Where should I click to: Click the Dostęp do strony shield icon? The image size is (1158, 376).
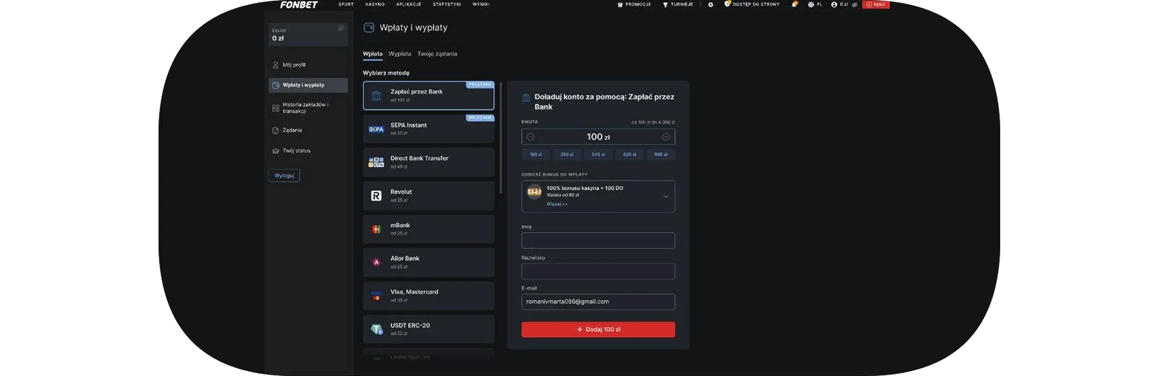[x=727, y=4]
